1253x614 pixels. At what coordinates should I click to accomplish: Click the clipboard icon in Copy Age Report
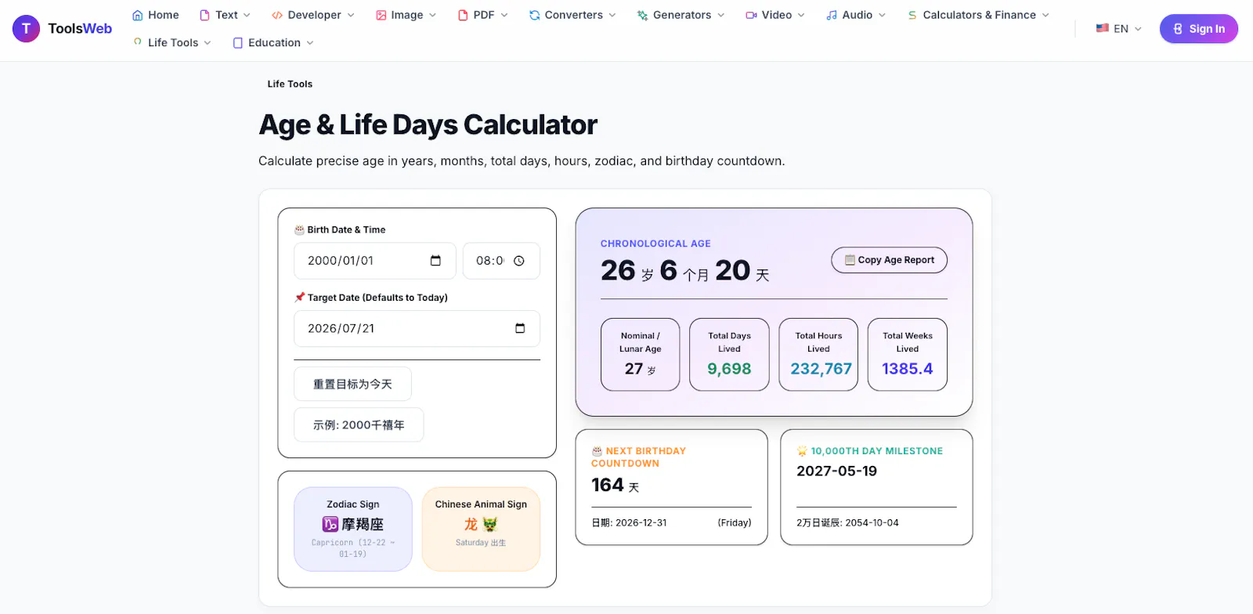click(850, 260)
